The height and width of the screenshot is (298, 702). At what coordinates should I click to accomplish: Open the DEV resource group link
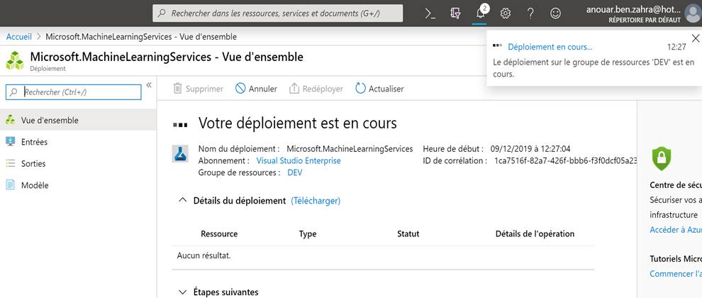pos(295,172)
